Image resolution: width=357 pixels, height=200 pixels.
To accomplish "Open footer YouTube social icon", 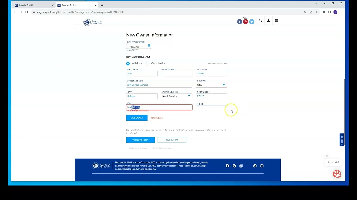I will tap(262, 166).
